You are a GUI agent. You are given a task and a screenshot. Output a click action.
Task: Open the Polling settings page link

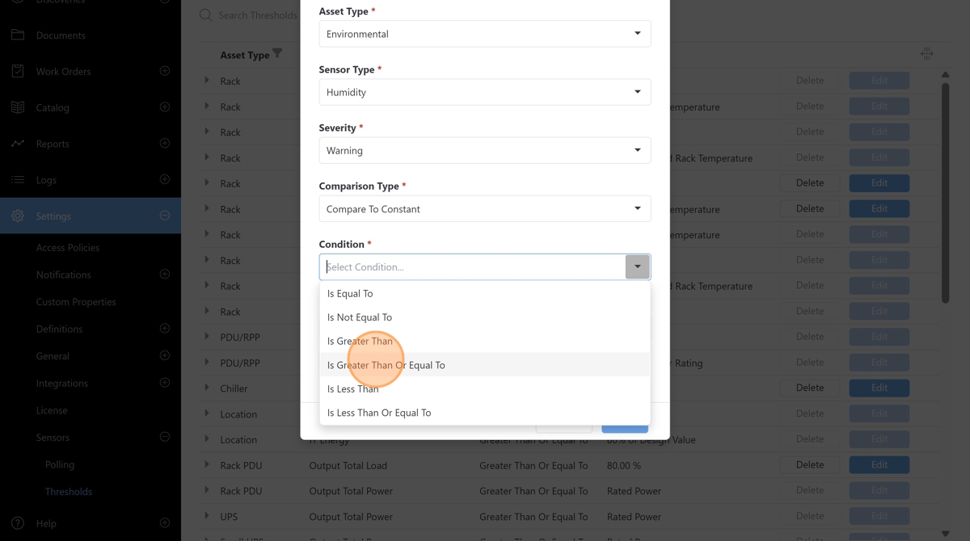click(60, 464)
